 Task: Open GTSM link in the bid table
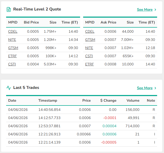pos(13,48)
